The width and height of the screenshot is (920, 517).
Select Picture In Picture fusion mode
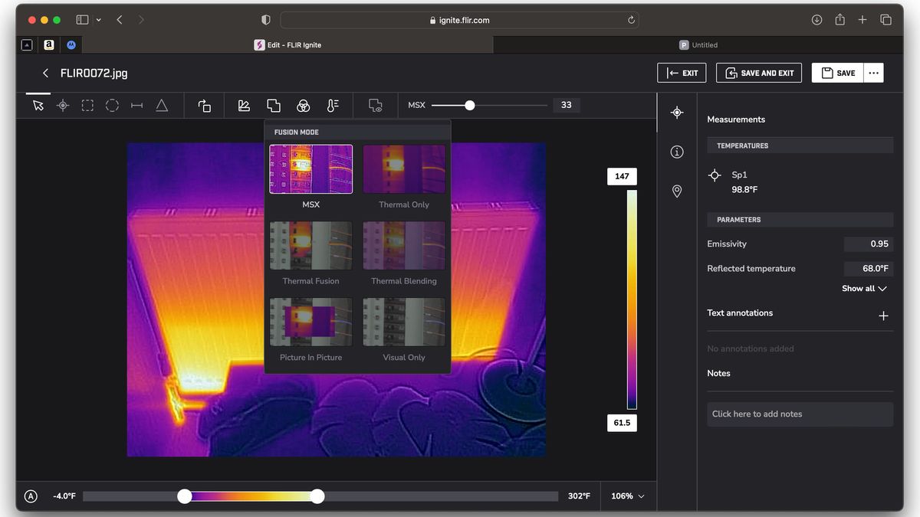click(x=310, y=329)
